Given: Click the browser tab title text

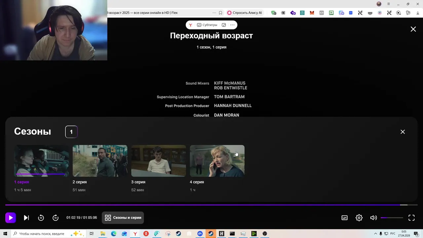Looking at the screenshot, I should [142, 13].
